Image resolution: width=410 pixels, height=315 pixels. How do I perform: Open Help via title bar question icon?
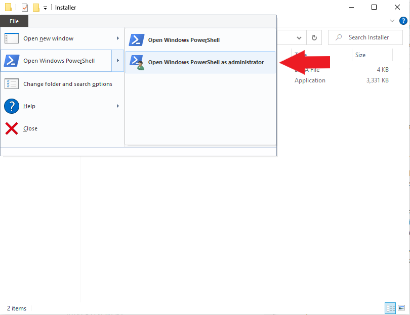(x=403, y=21)
